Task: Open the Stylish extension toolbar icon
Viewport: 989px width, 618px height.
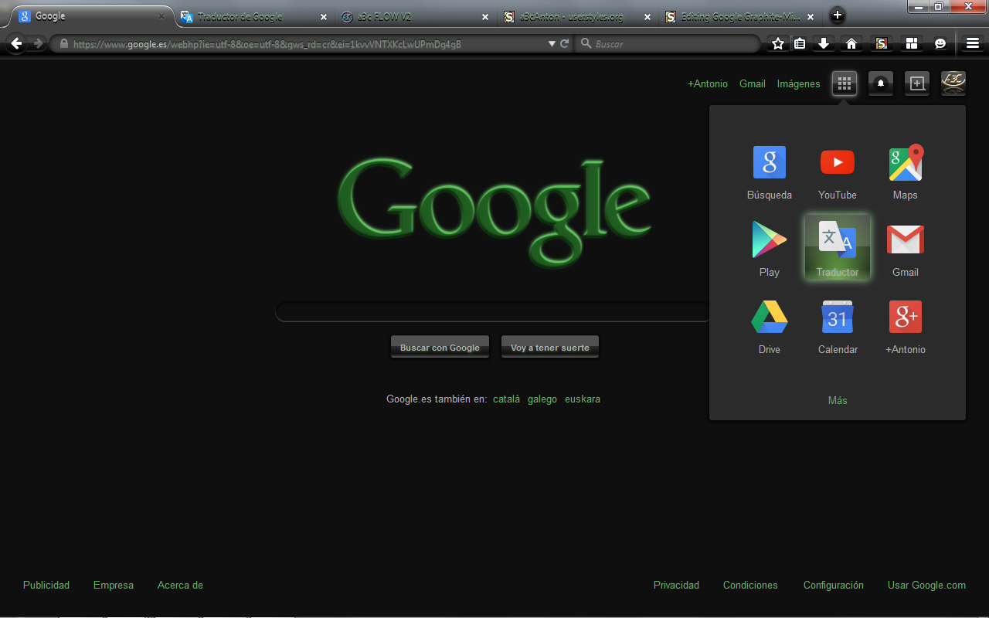Action: tap(881, 44)
